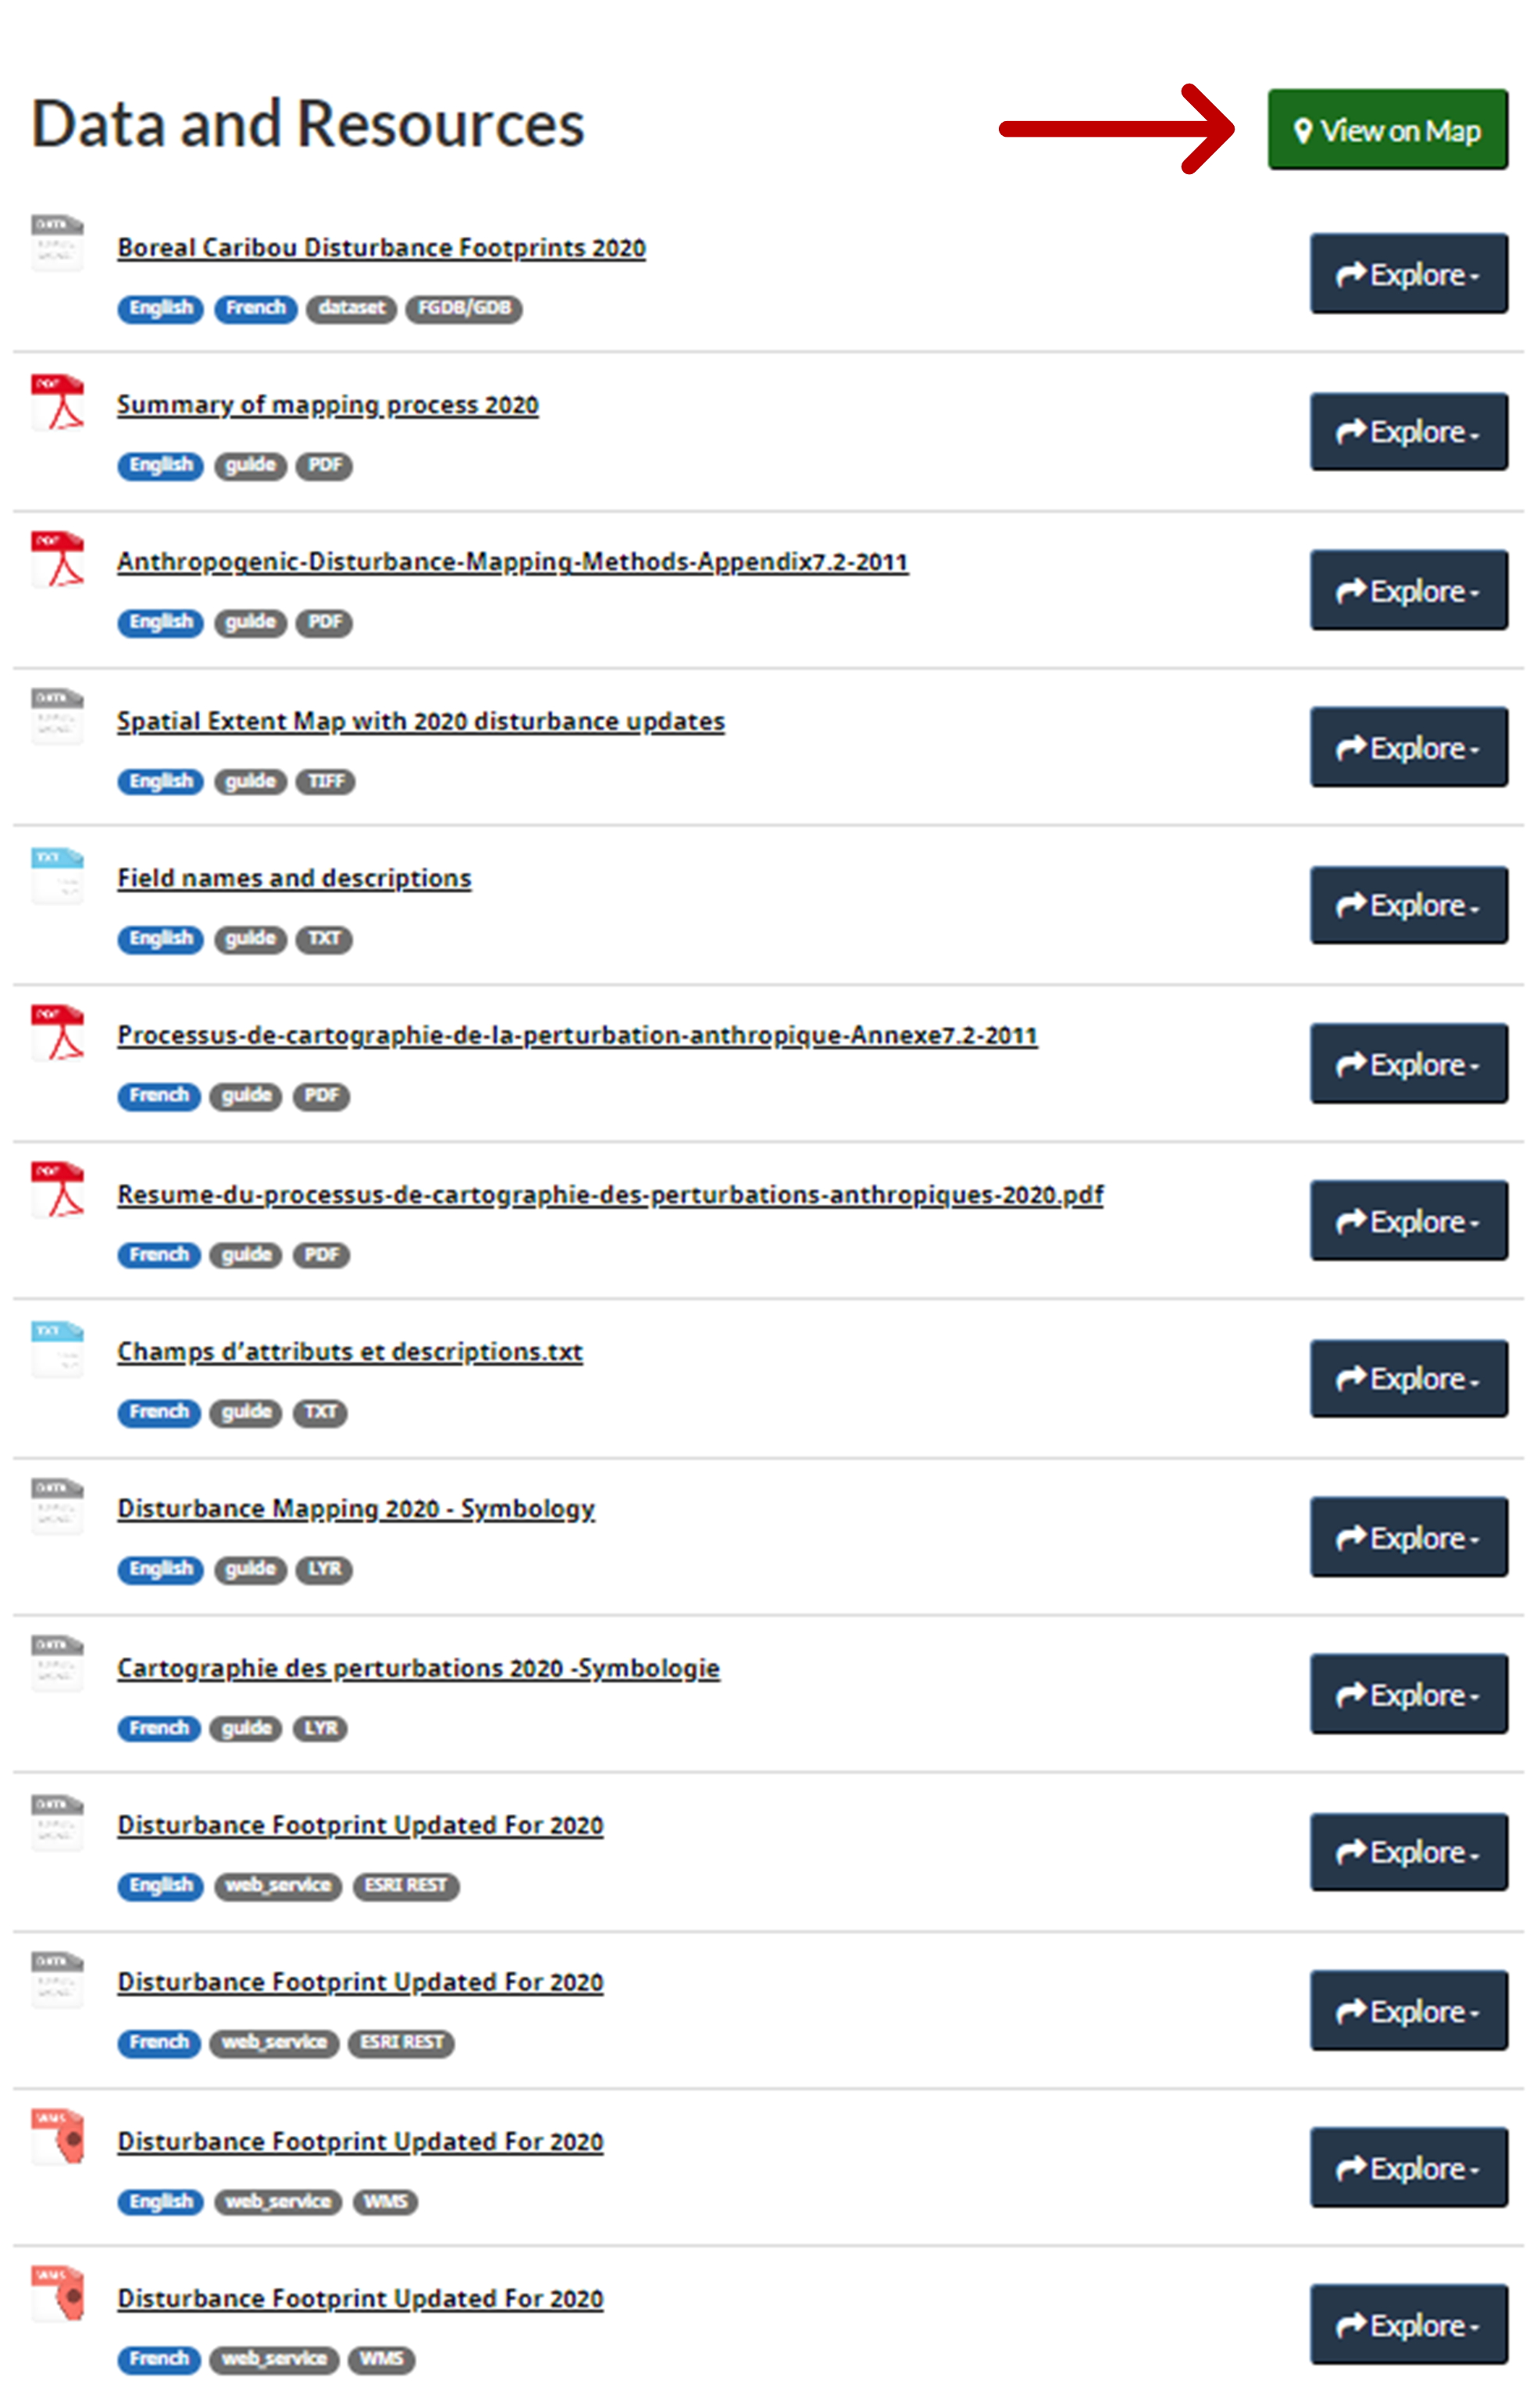Click the French tag under Boreal Caribou Disturbance Footprints

255,308
